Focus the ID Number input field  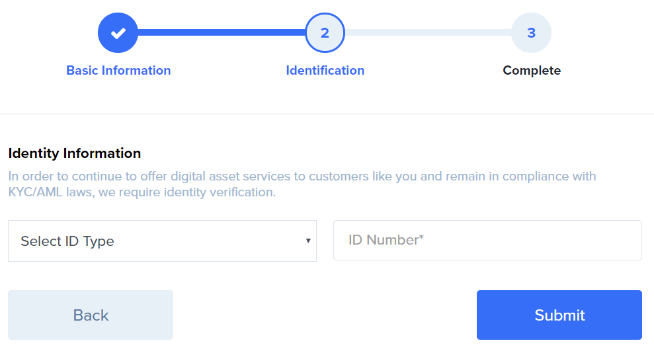coord(487,241)
